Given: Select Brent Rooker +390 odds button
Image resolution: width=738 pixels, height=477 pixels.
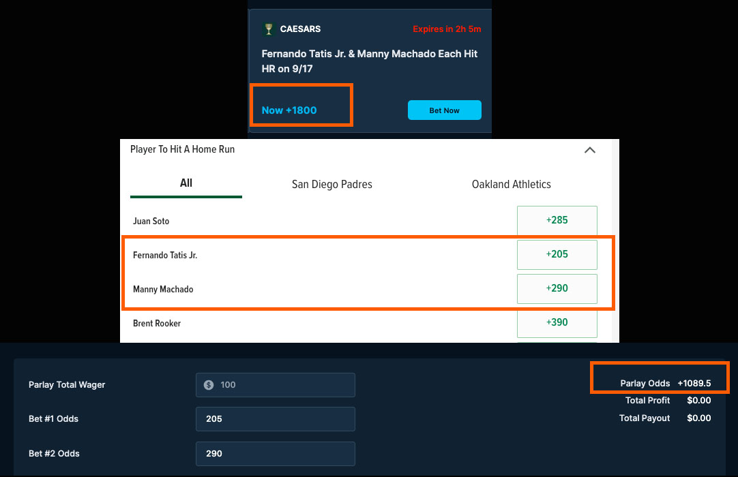Looking at the screenshot, I should pos(557,323).
